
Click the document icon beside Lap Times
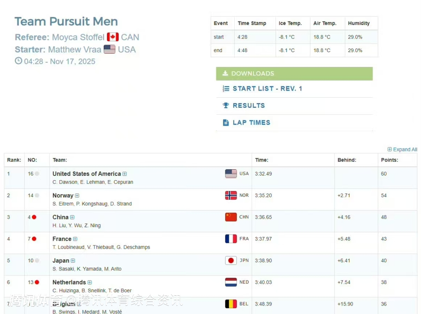pos(226,123)
